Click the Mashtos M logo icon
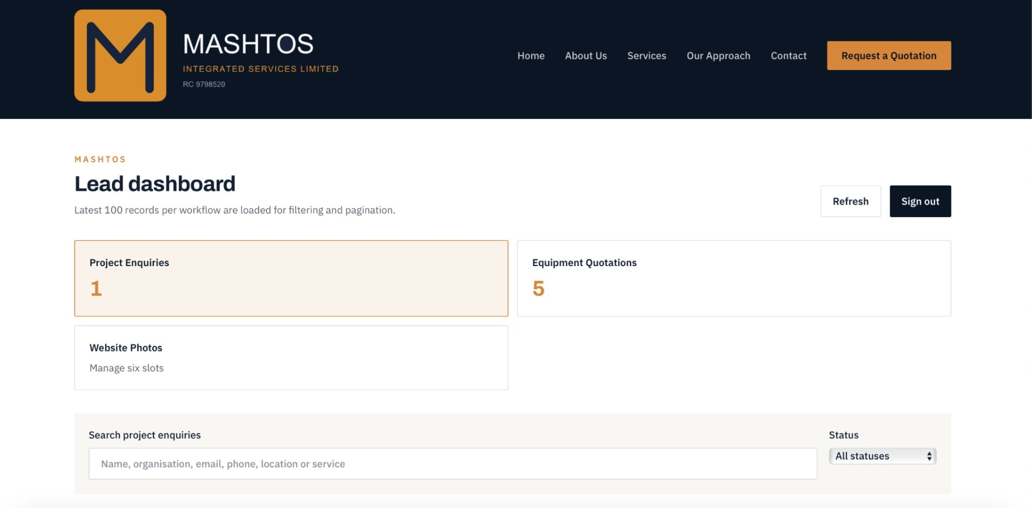 tap(120, 55)
